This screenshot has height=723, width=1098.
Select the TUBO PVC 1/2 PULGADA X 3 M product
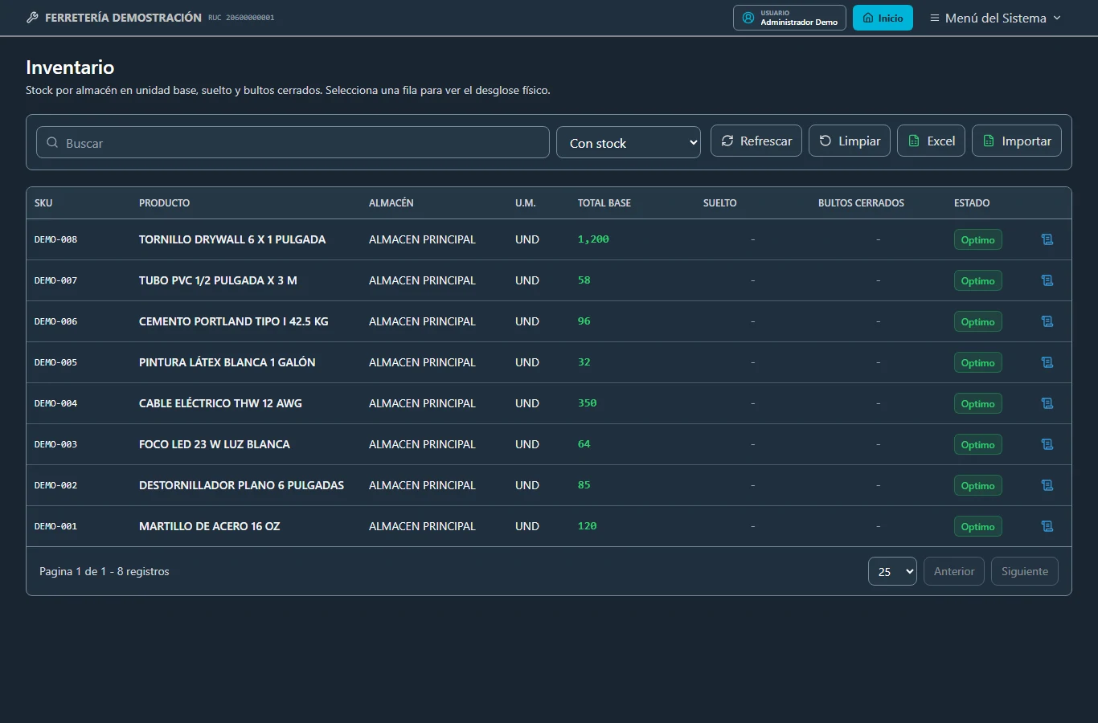[218, 280]
